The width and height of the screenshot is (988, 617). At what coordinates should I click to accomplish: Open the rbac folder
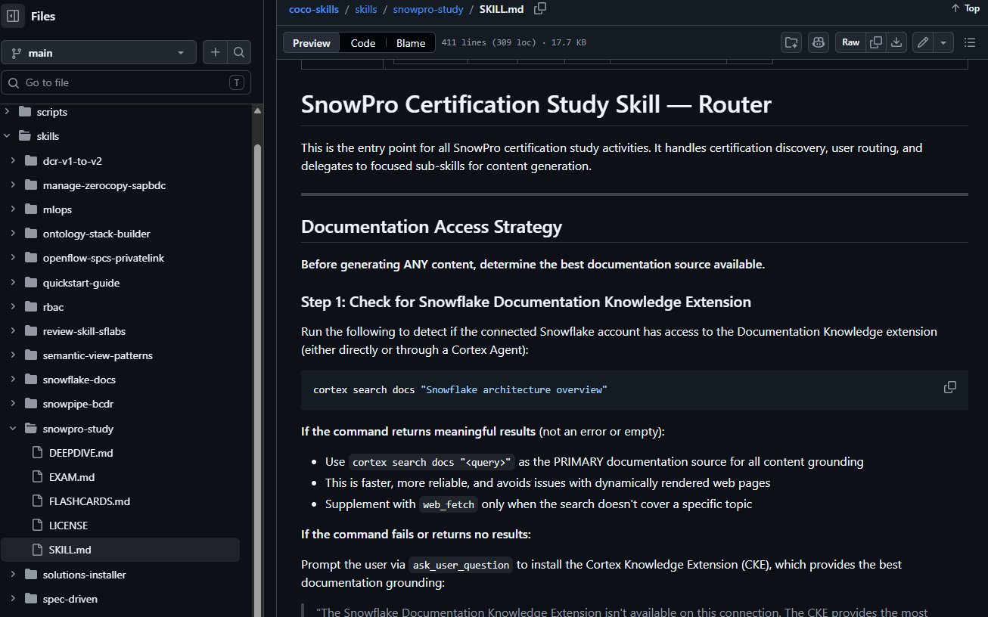(53, 307)
